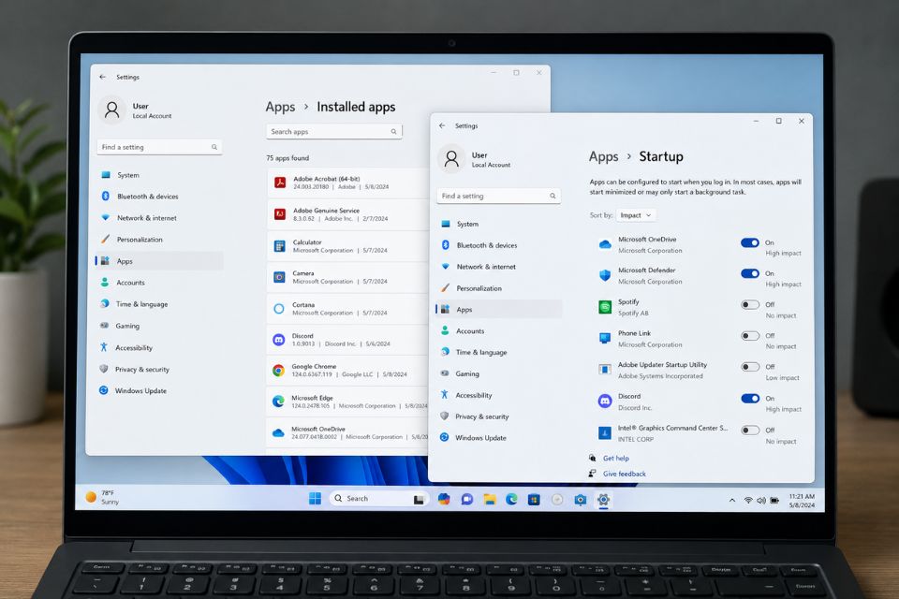The width and height of the screenshot is (899, 599).
Task: Click the Calculator icon in Installed apps
Action: 279,246
